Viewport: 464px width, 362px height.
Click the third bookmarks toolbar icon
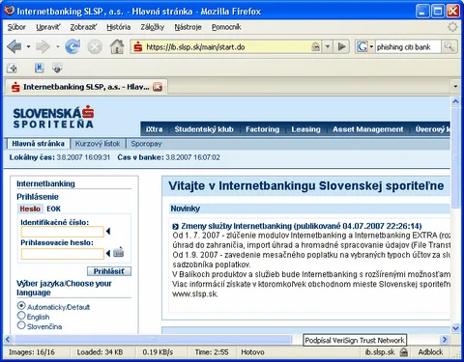coord(57,68)
